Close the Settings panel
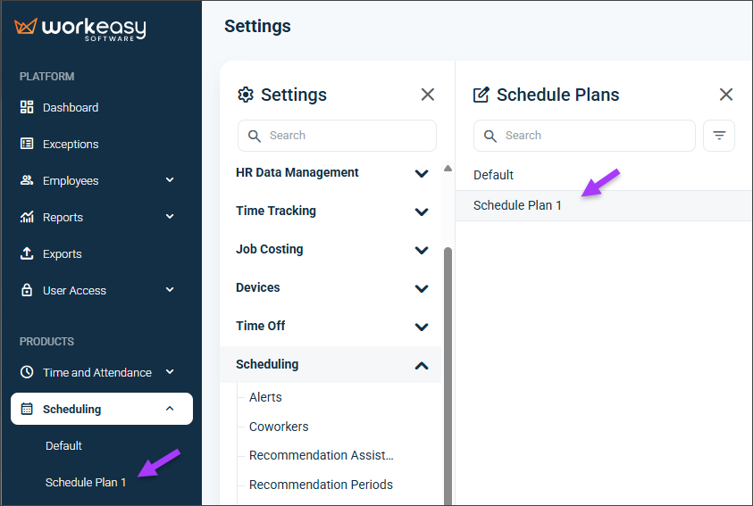The height and width of the screenshot is (506, 753). pyautogui.click(x=427, y=94)
